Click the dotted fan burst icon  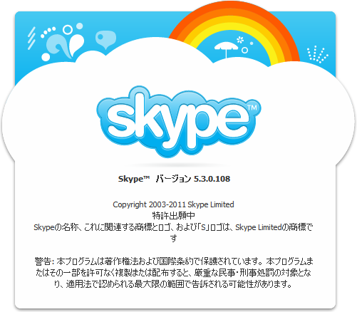(318, 55)
